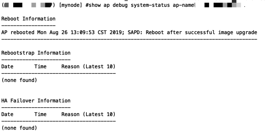Image resolution: width=271 pixels, height=137 pixels.
Task: Click 'system-status' in the command line
Action: [x=150, y=5]
